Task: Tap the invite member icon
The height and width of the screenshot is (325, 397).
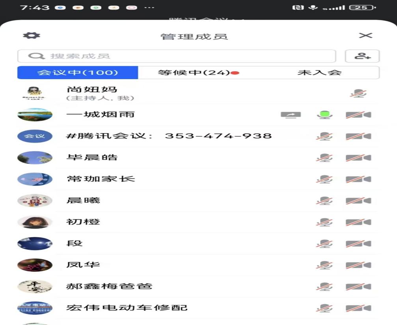Action: click(362, 56)
